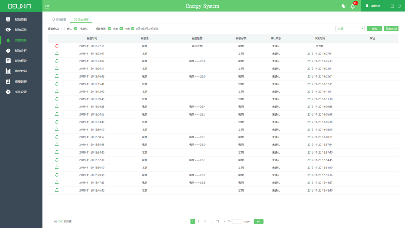The width and height of the screenshot is (405, 228).
Task: Open notifications bell with 99+ badge
Action: coord(353,6)
